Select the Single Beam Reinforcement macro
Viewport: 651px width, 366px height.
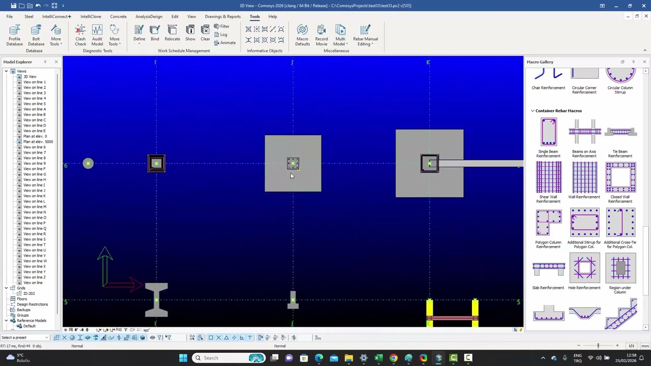click(548, 138)
